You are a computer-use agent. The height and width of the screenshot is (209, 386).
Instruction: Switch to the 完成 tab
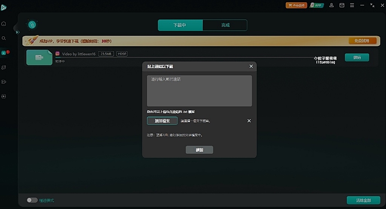coord(225,25)
